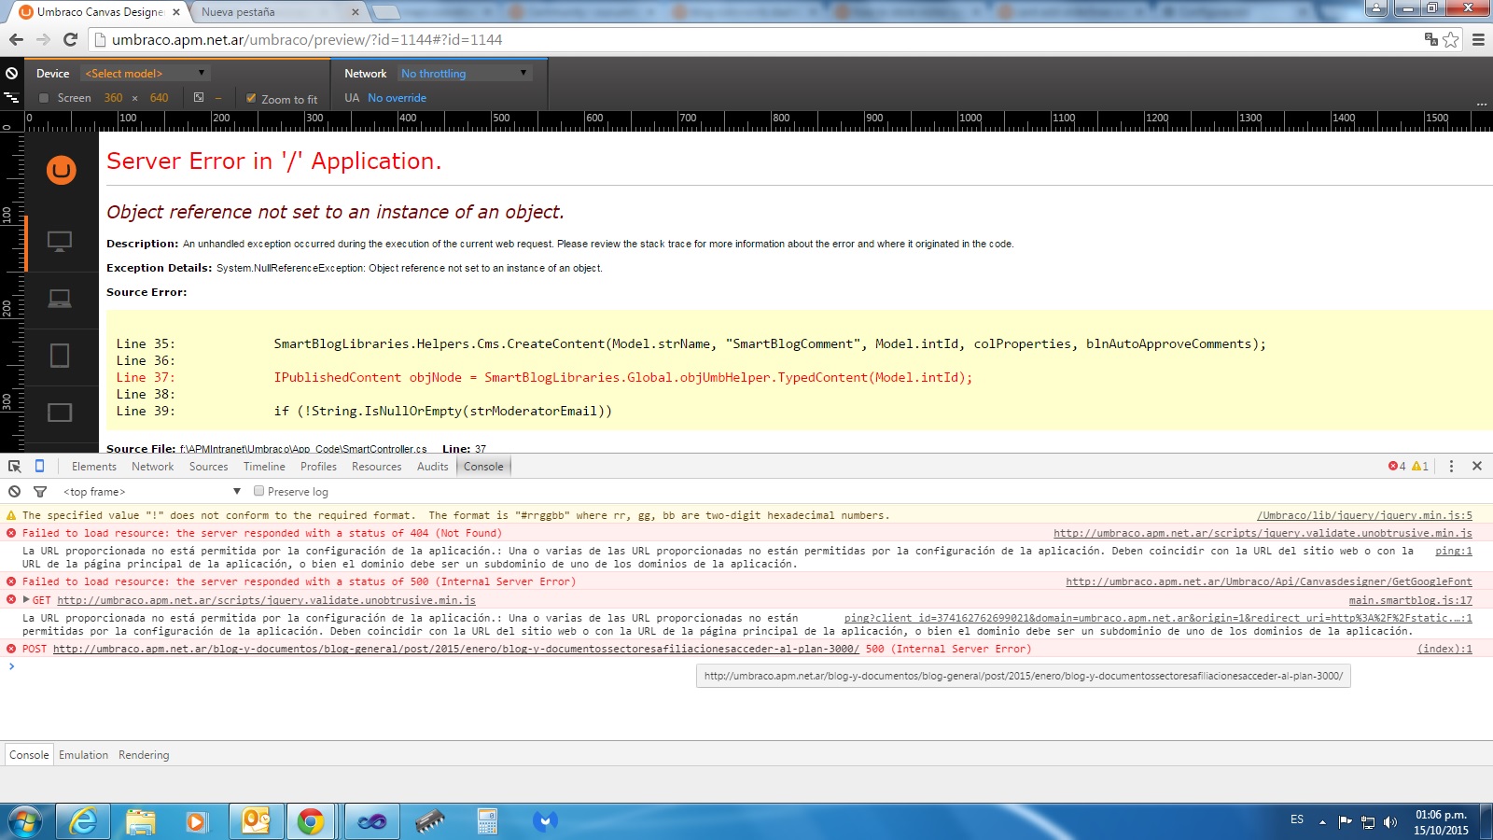Open the Chrome menu hamburger icon
Screen dimensions: 1493x840
click(1478, 39)
